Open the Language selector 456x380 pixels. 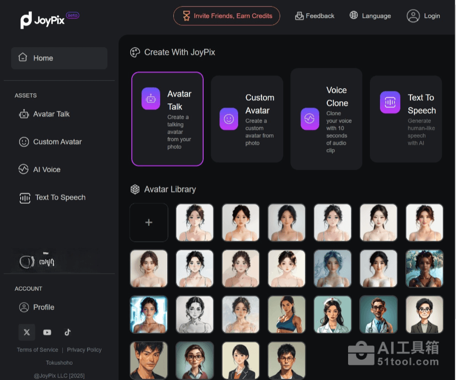tap(370, 16)
